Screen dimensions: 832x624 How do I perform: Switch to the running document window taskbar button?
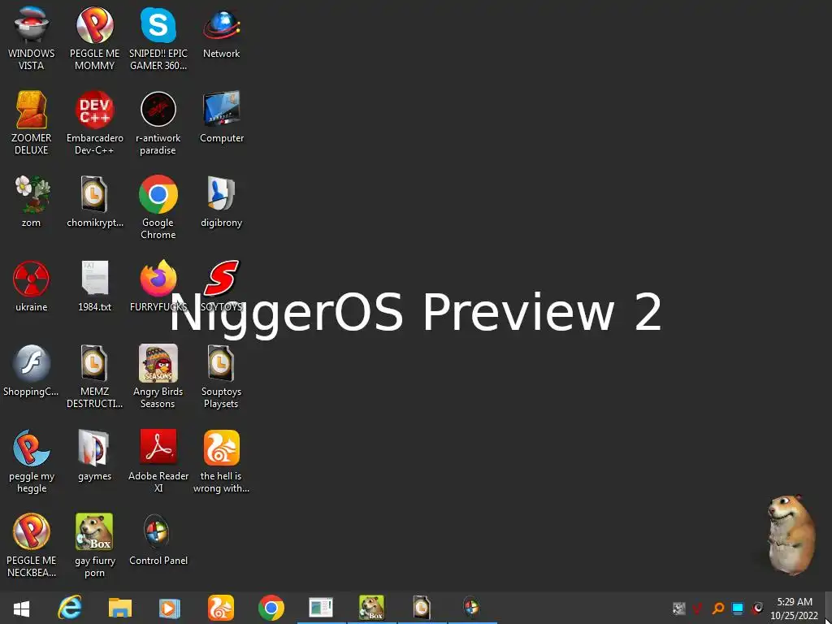tap(321, 608)
